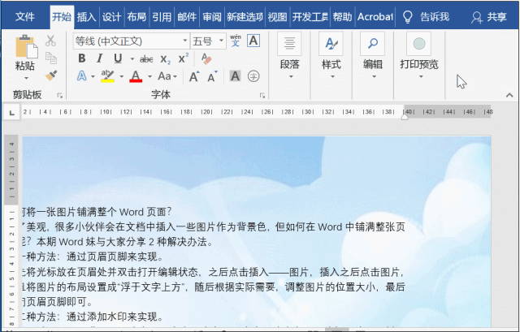The height and width of the screenshot is (332, 520).
Task: Open paste options arrow under 粘贴
Action: 26,78
